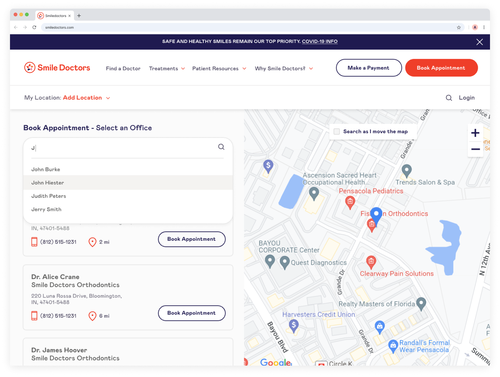Viewport: 500px width, 377px height.
Task: Click the Google logo on the map
Action: [276, 362]
